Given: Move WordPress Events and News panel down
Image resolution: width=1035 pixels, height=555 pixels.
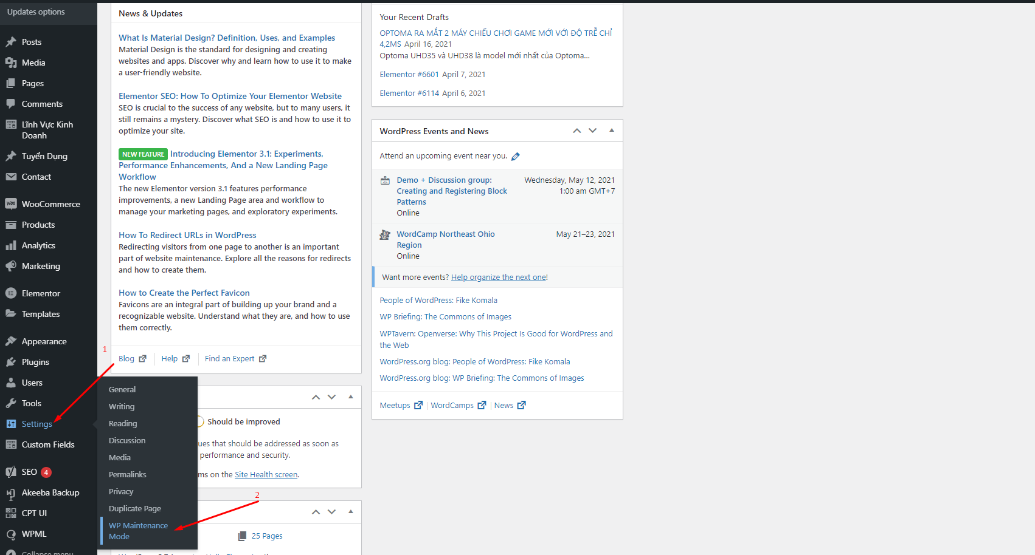Looking at the screenshot, I should tap(593, 131).
